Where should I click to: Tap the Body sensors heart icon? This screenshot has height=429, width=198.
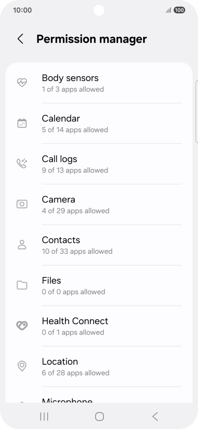[x=22, y=82]
